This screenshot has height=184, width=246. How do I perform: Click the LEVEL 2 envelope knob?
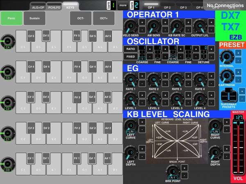(154, 99)
